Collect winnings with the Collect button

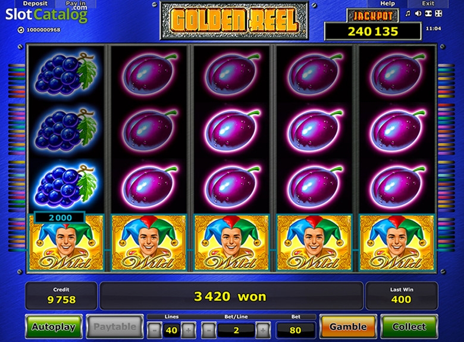(x=409, y=327)
